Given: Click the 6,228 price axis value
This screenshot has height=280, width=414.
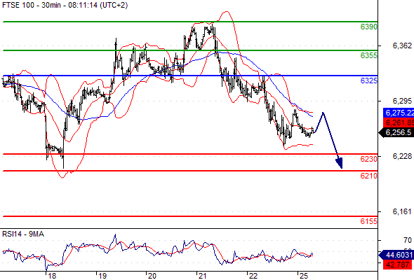Looking at the screenshot, I should (402, 157).
